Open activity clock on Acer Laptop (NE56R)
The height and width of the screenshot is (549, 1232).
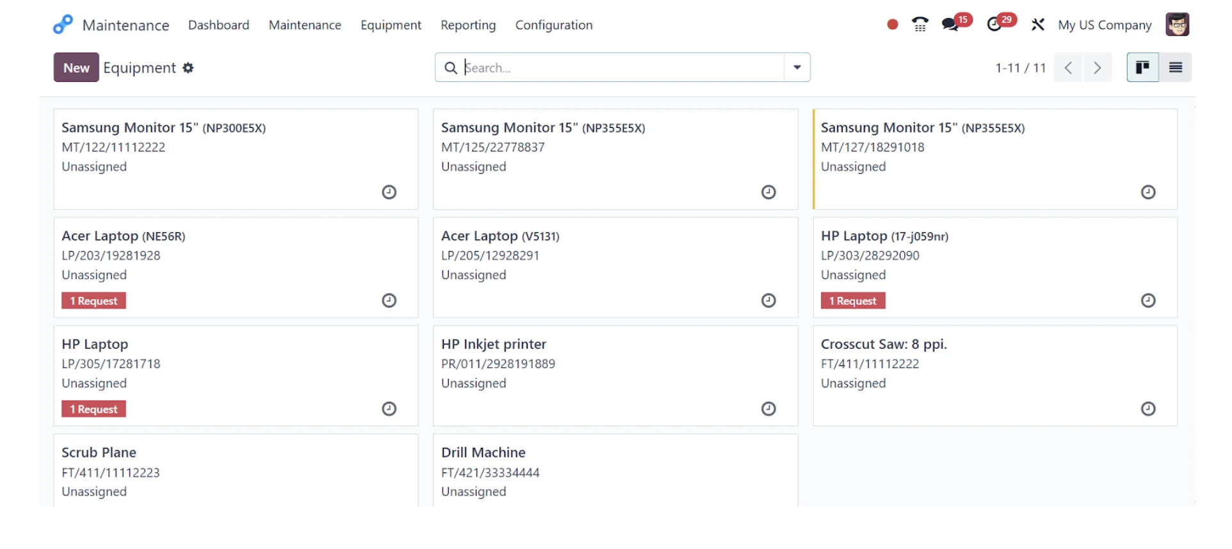click(389, 301)
